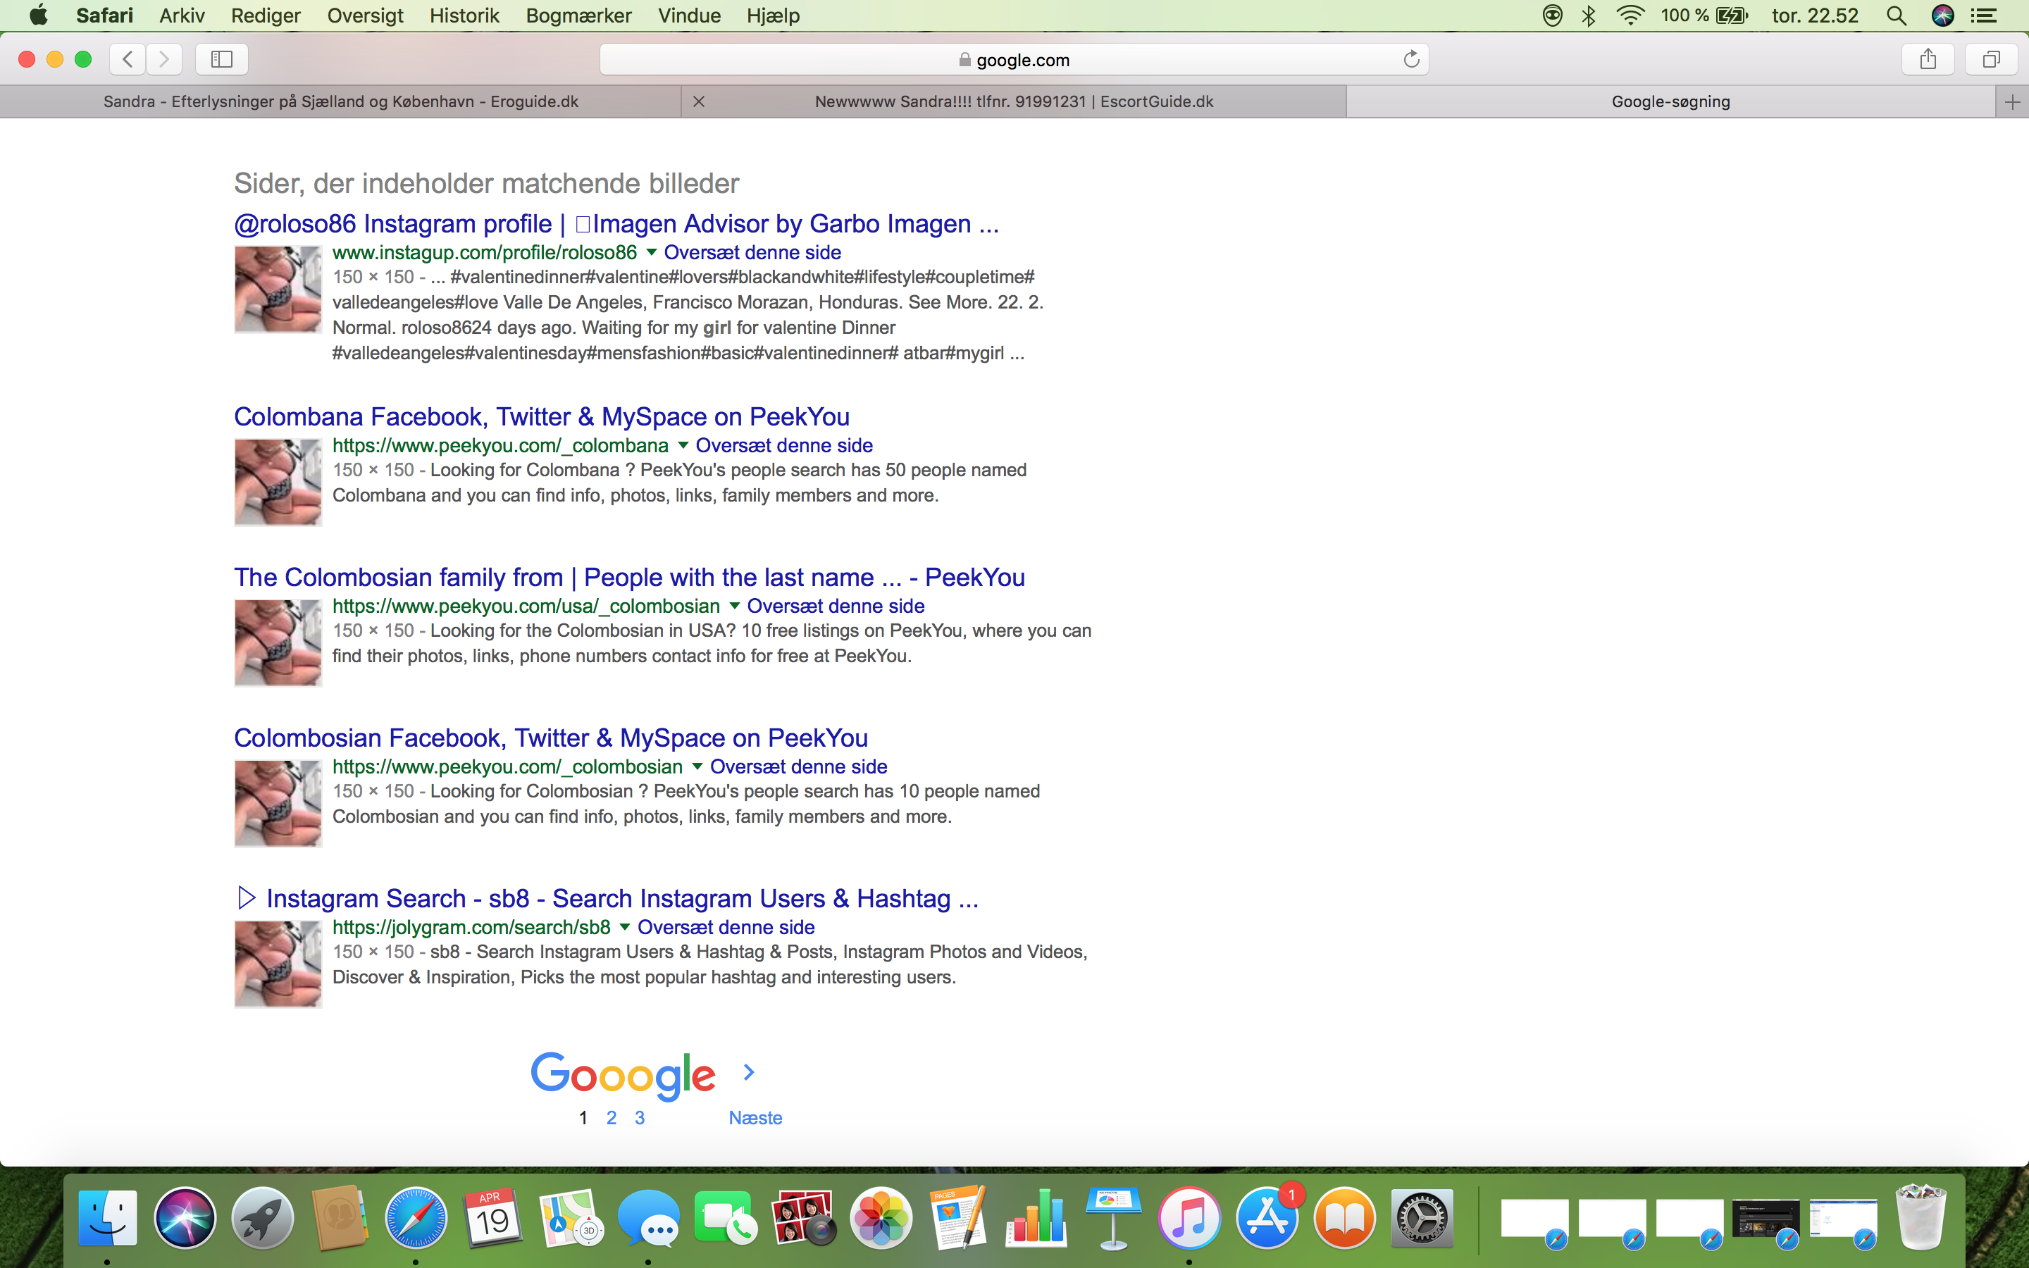Expand dropdown arrow next to instagup.com URL
The width and height of the screenshot is (2029, 1268).
(x=652, y=252)
